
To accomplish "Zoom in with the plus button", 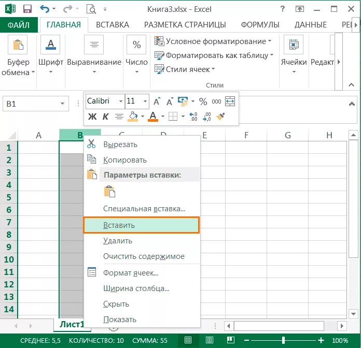I will pyautogui.click(x=321, y=340).
